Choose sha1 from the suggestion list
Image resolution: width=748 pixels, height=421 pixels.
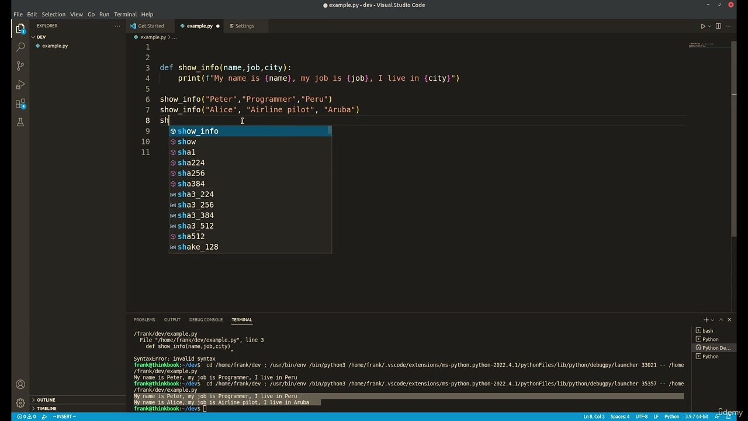(250, 153)
